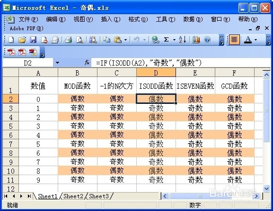Screen dimensions: 273x211
Task: Open the Undo history dropdown arrow
Action: click(144, 40)
